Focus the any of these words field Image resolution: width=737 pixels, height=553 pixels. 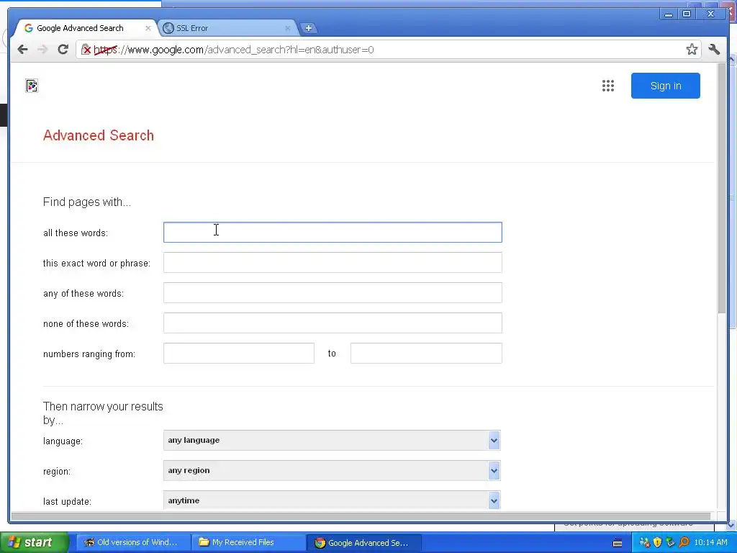[x=333, y=292]
